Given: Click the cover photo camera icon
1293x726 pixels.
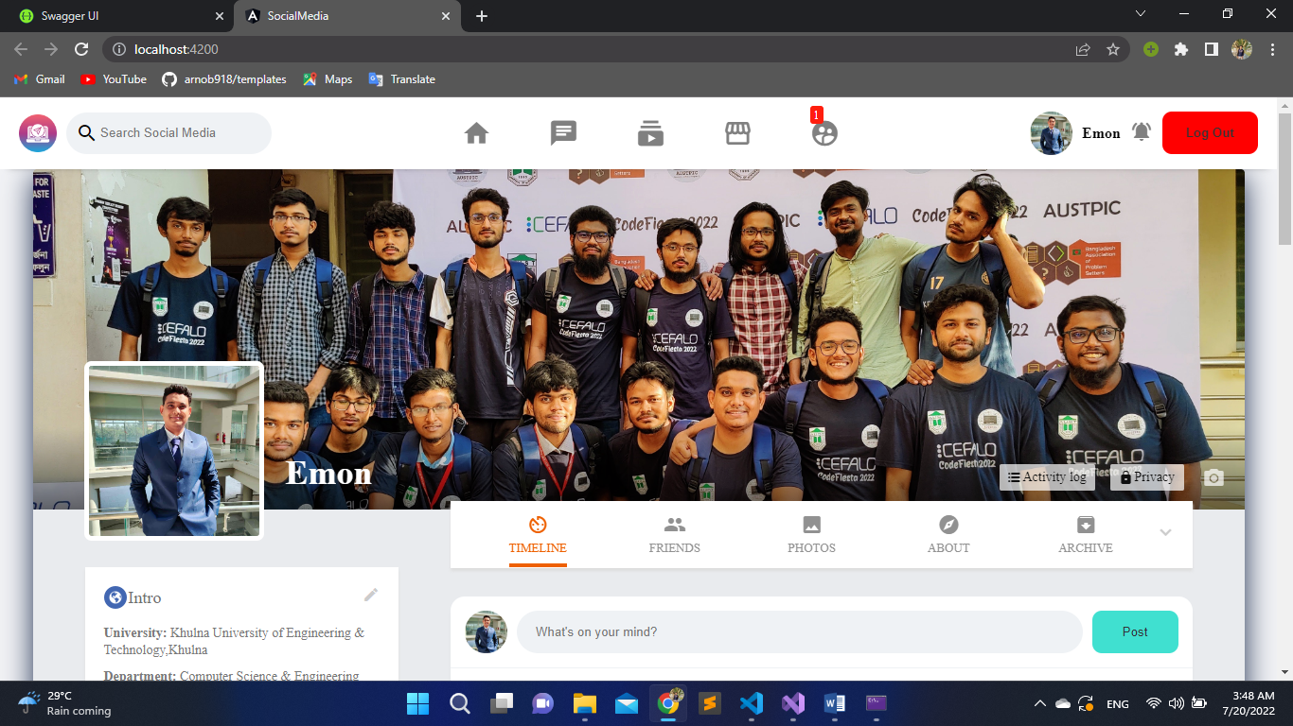Looking at the screenshot, I should [x=1214, y=477].
